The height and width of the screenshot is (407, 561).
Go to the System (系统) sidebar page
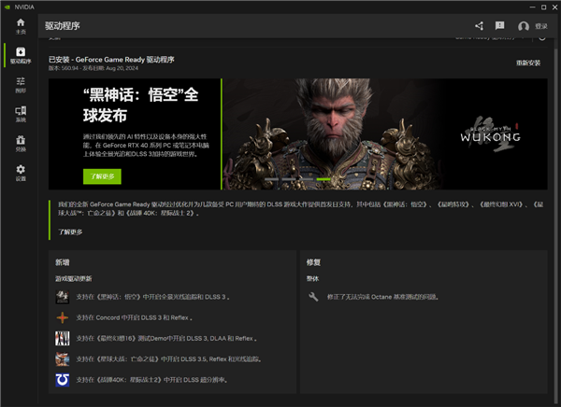pyautogui.click(x=21, y=114)
